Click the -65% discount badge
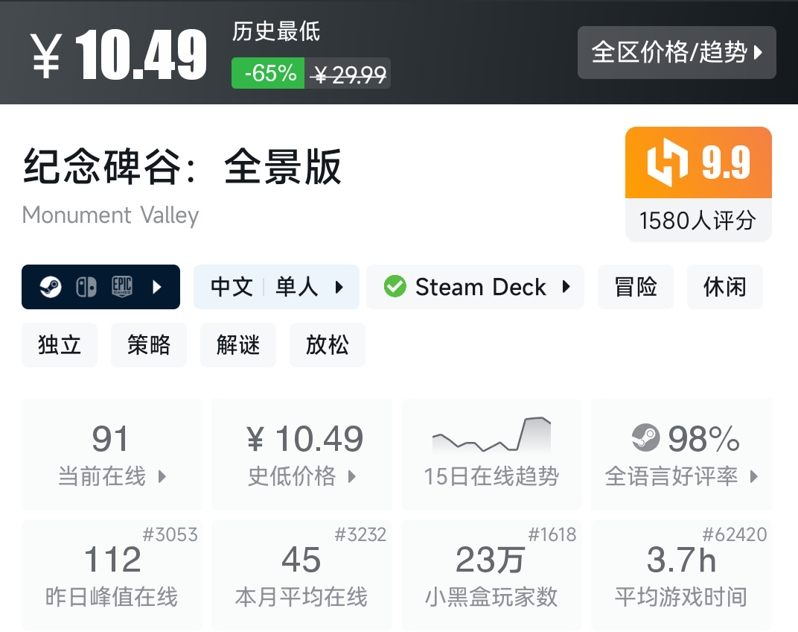Image resolution: width=798 pixels, height=632 pixels. coord(268,73)
